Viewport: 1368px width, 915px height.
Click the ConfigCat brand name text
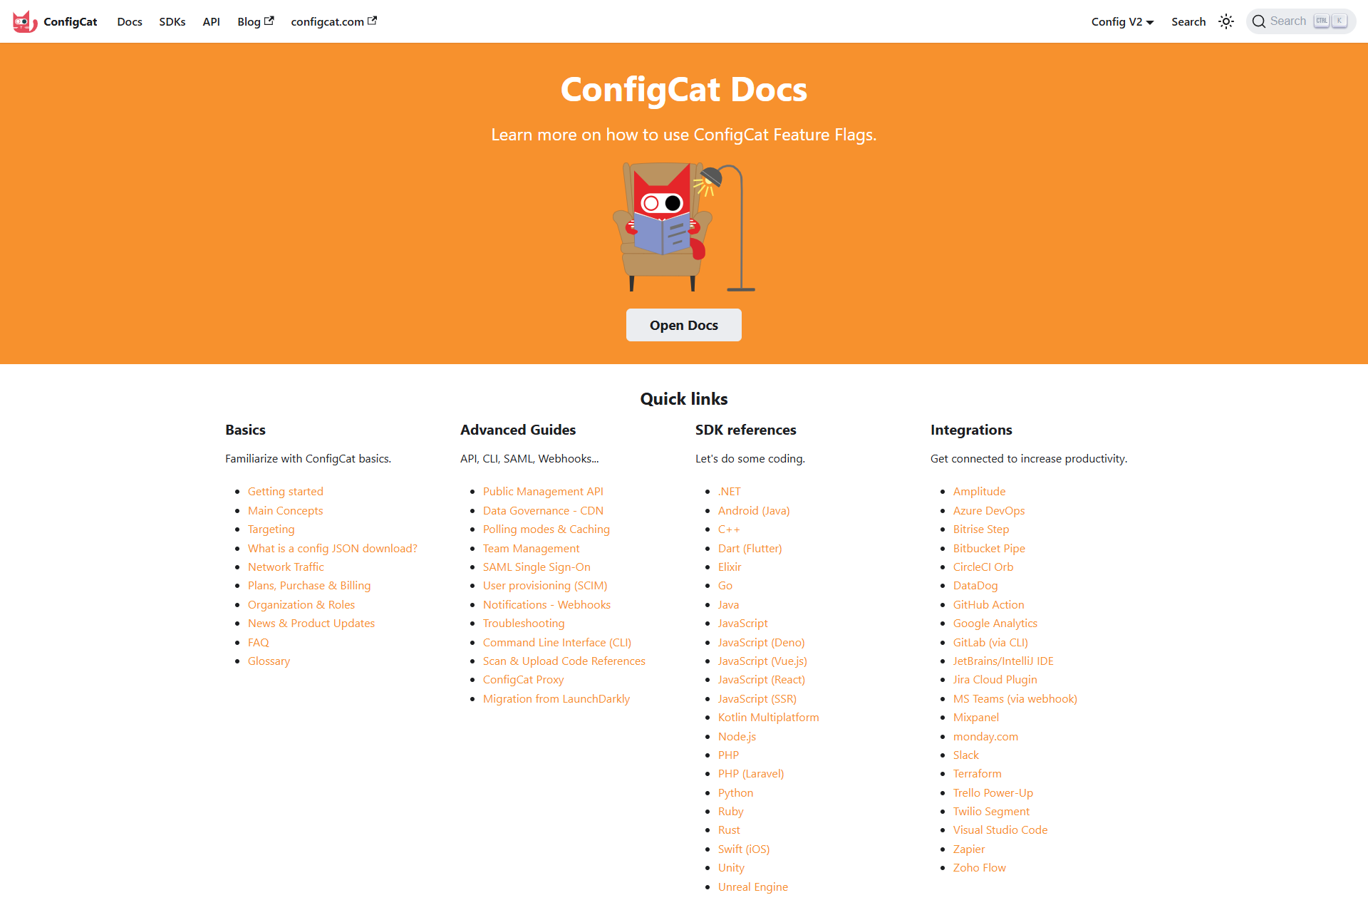click(70, 21)
